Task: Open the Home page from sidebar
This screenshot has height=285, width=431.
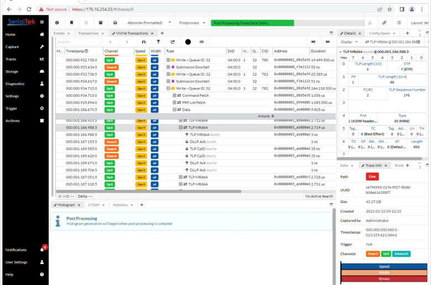Action: click(25, 34)
